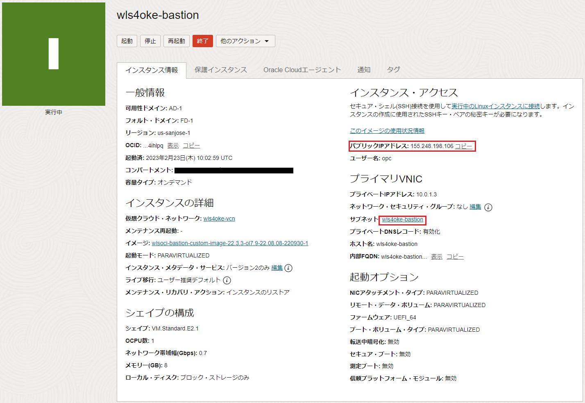The height and width of the screenshot is (403, 585).
Task: Click the 起動 (Start) button
Action: pyautogui.click(x=127, y=41)
